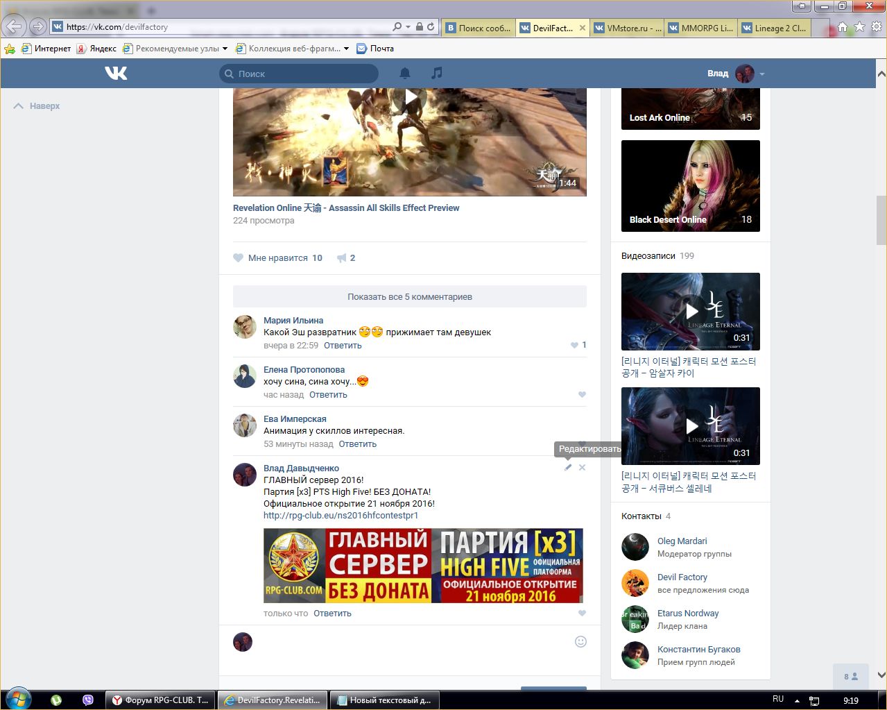Play the second Lineage Eternal video
This screenshot has width=887, height=710.
coord(691,426)
